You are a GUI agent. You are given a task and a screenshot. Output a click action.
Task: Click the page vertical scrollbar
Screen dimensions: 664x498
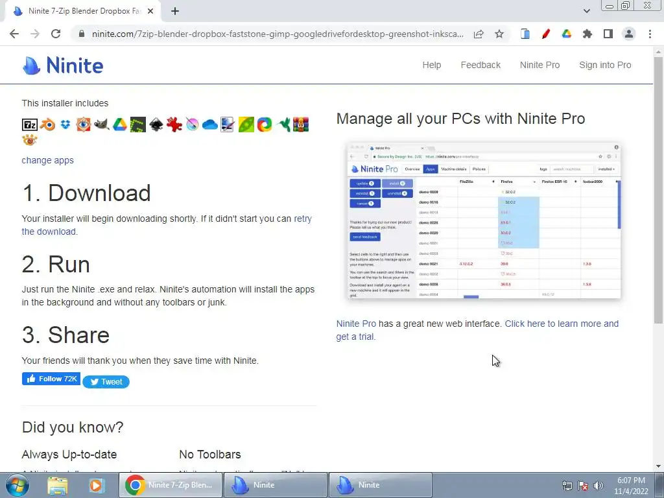[658, 189]
